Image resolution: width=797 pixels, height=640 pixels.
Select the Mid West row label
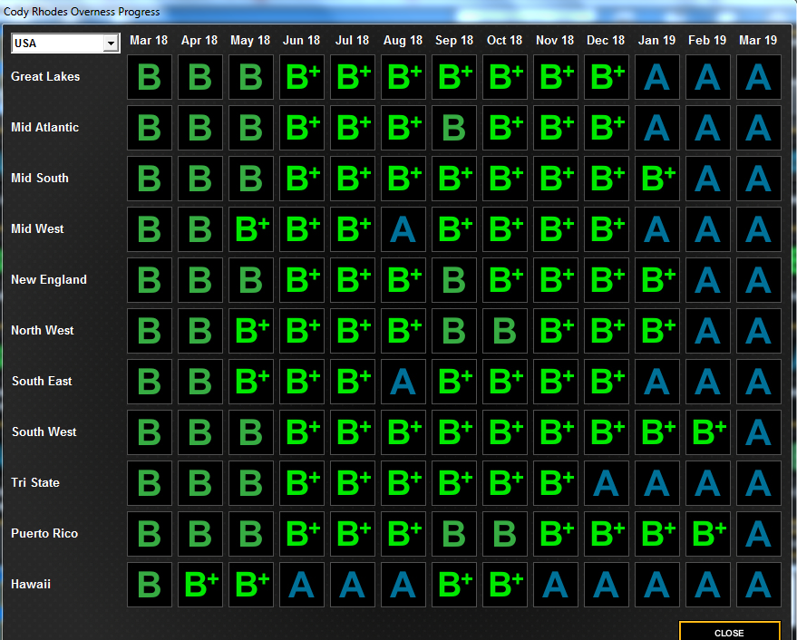[x=37, y=228]
